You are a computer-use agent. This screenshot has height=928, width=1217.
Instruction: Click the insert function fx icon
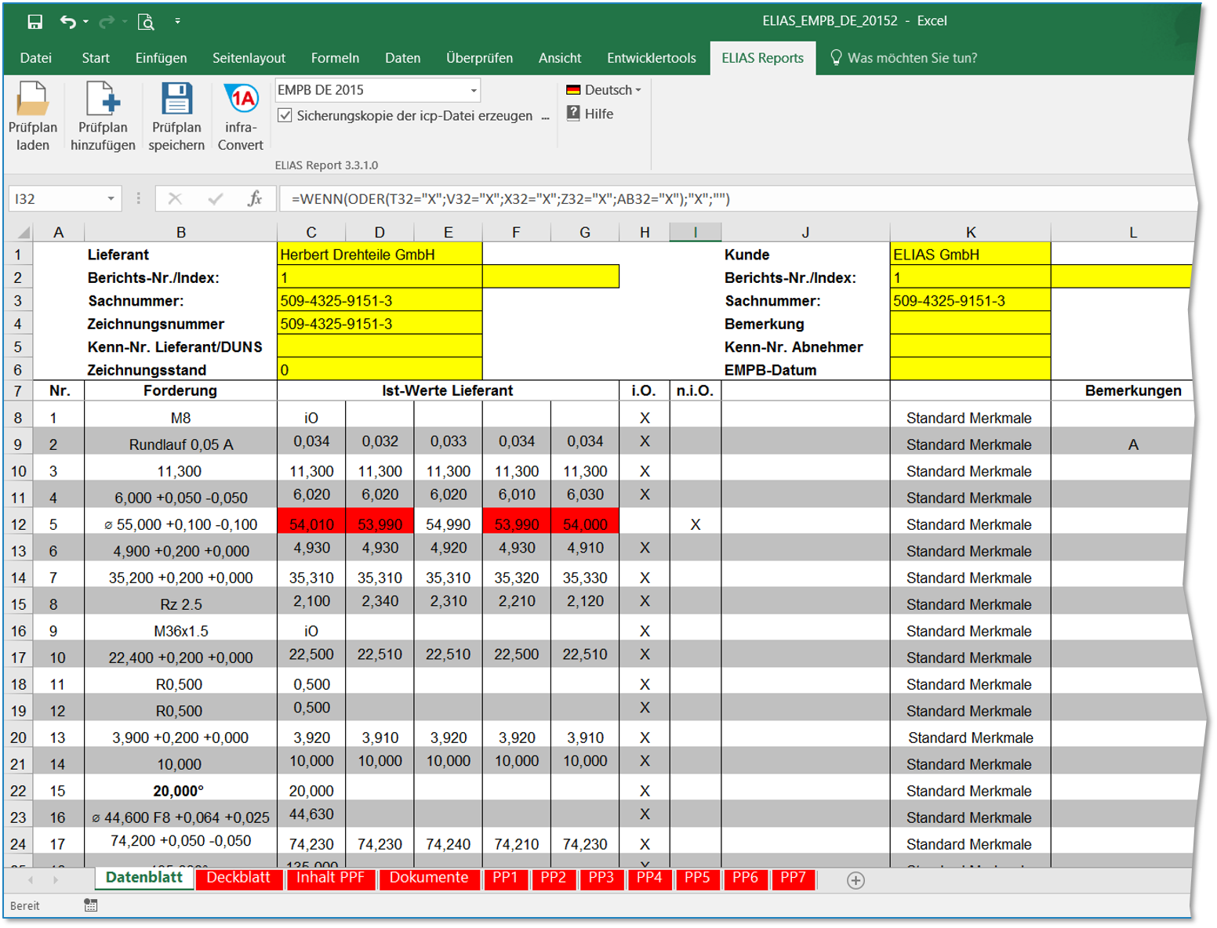(x=255, y=199)
